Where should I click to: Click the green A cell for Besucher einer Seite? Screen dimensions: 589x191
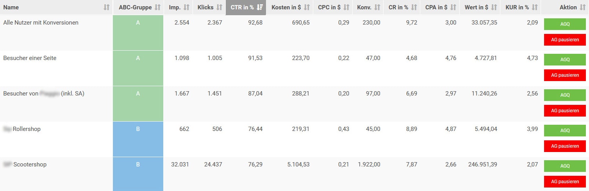point(138,68)
